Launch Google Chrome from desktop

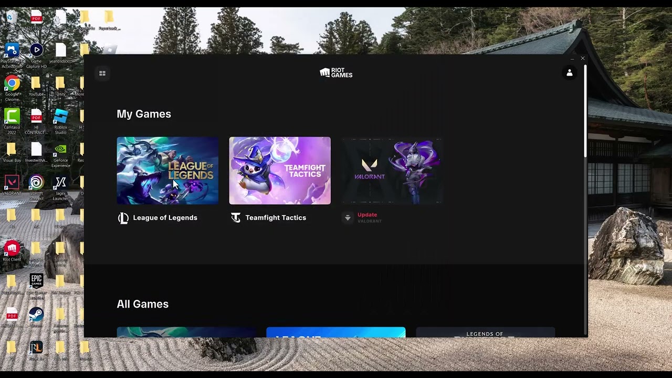click(x=12, y=89)
